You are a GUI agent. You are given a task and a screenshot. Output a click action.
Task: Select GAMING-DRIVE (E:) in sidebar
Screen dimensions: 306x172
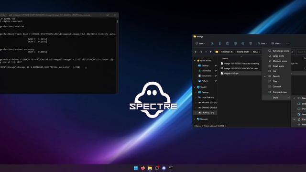pyautogui.click(x=208, y=107)
